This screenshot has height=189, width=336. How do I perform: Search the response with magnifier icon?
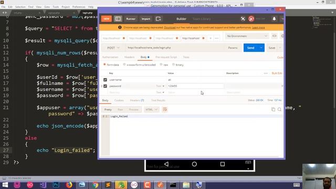point(279,110)
